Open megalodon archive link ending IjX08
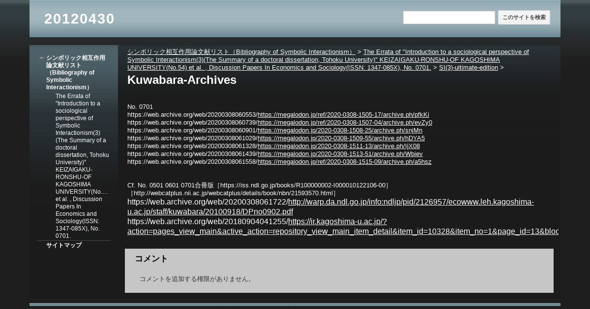The image size is (590, 309). pyautogui.click(x=339, y=146)
